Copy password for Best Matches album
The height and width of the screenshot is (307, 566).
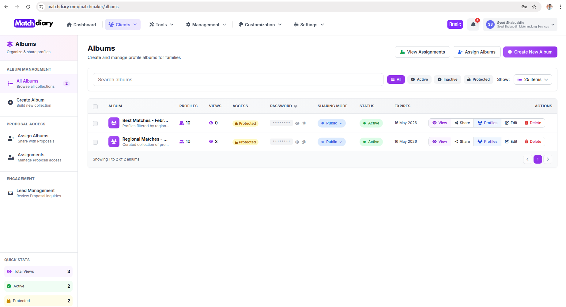(x=304, y=124)
